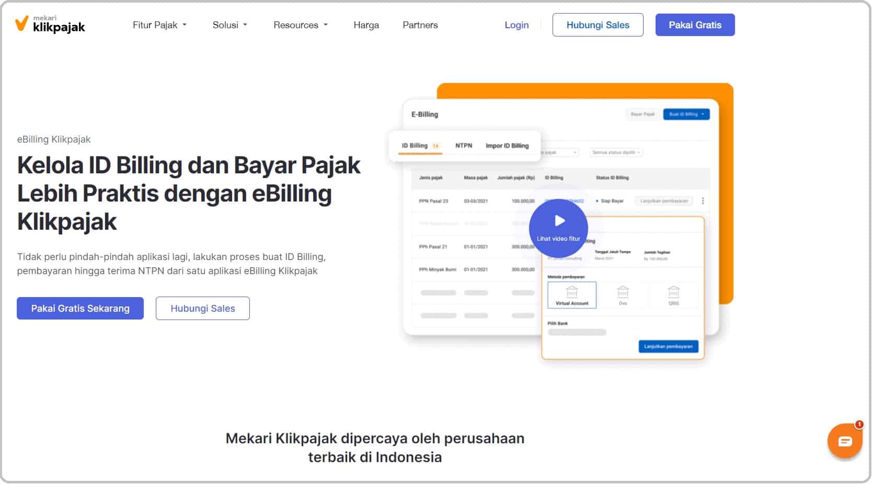Image resolution: width=872 pixels, height=484 pixels.
Task: Open the chat support widget
Action: coord(844,441)
